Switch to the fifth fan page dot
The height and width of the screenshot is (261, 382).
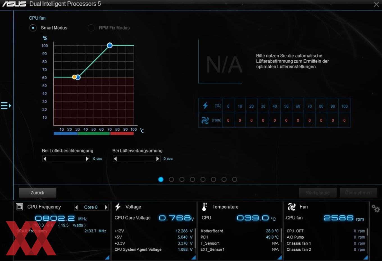click(203, 179)
